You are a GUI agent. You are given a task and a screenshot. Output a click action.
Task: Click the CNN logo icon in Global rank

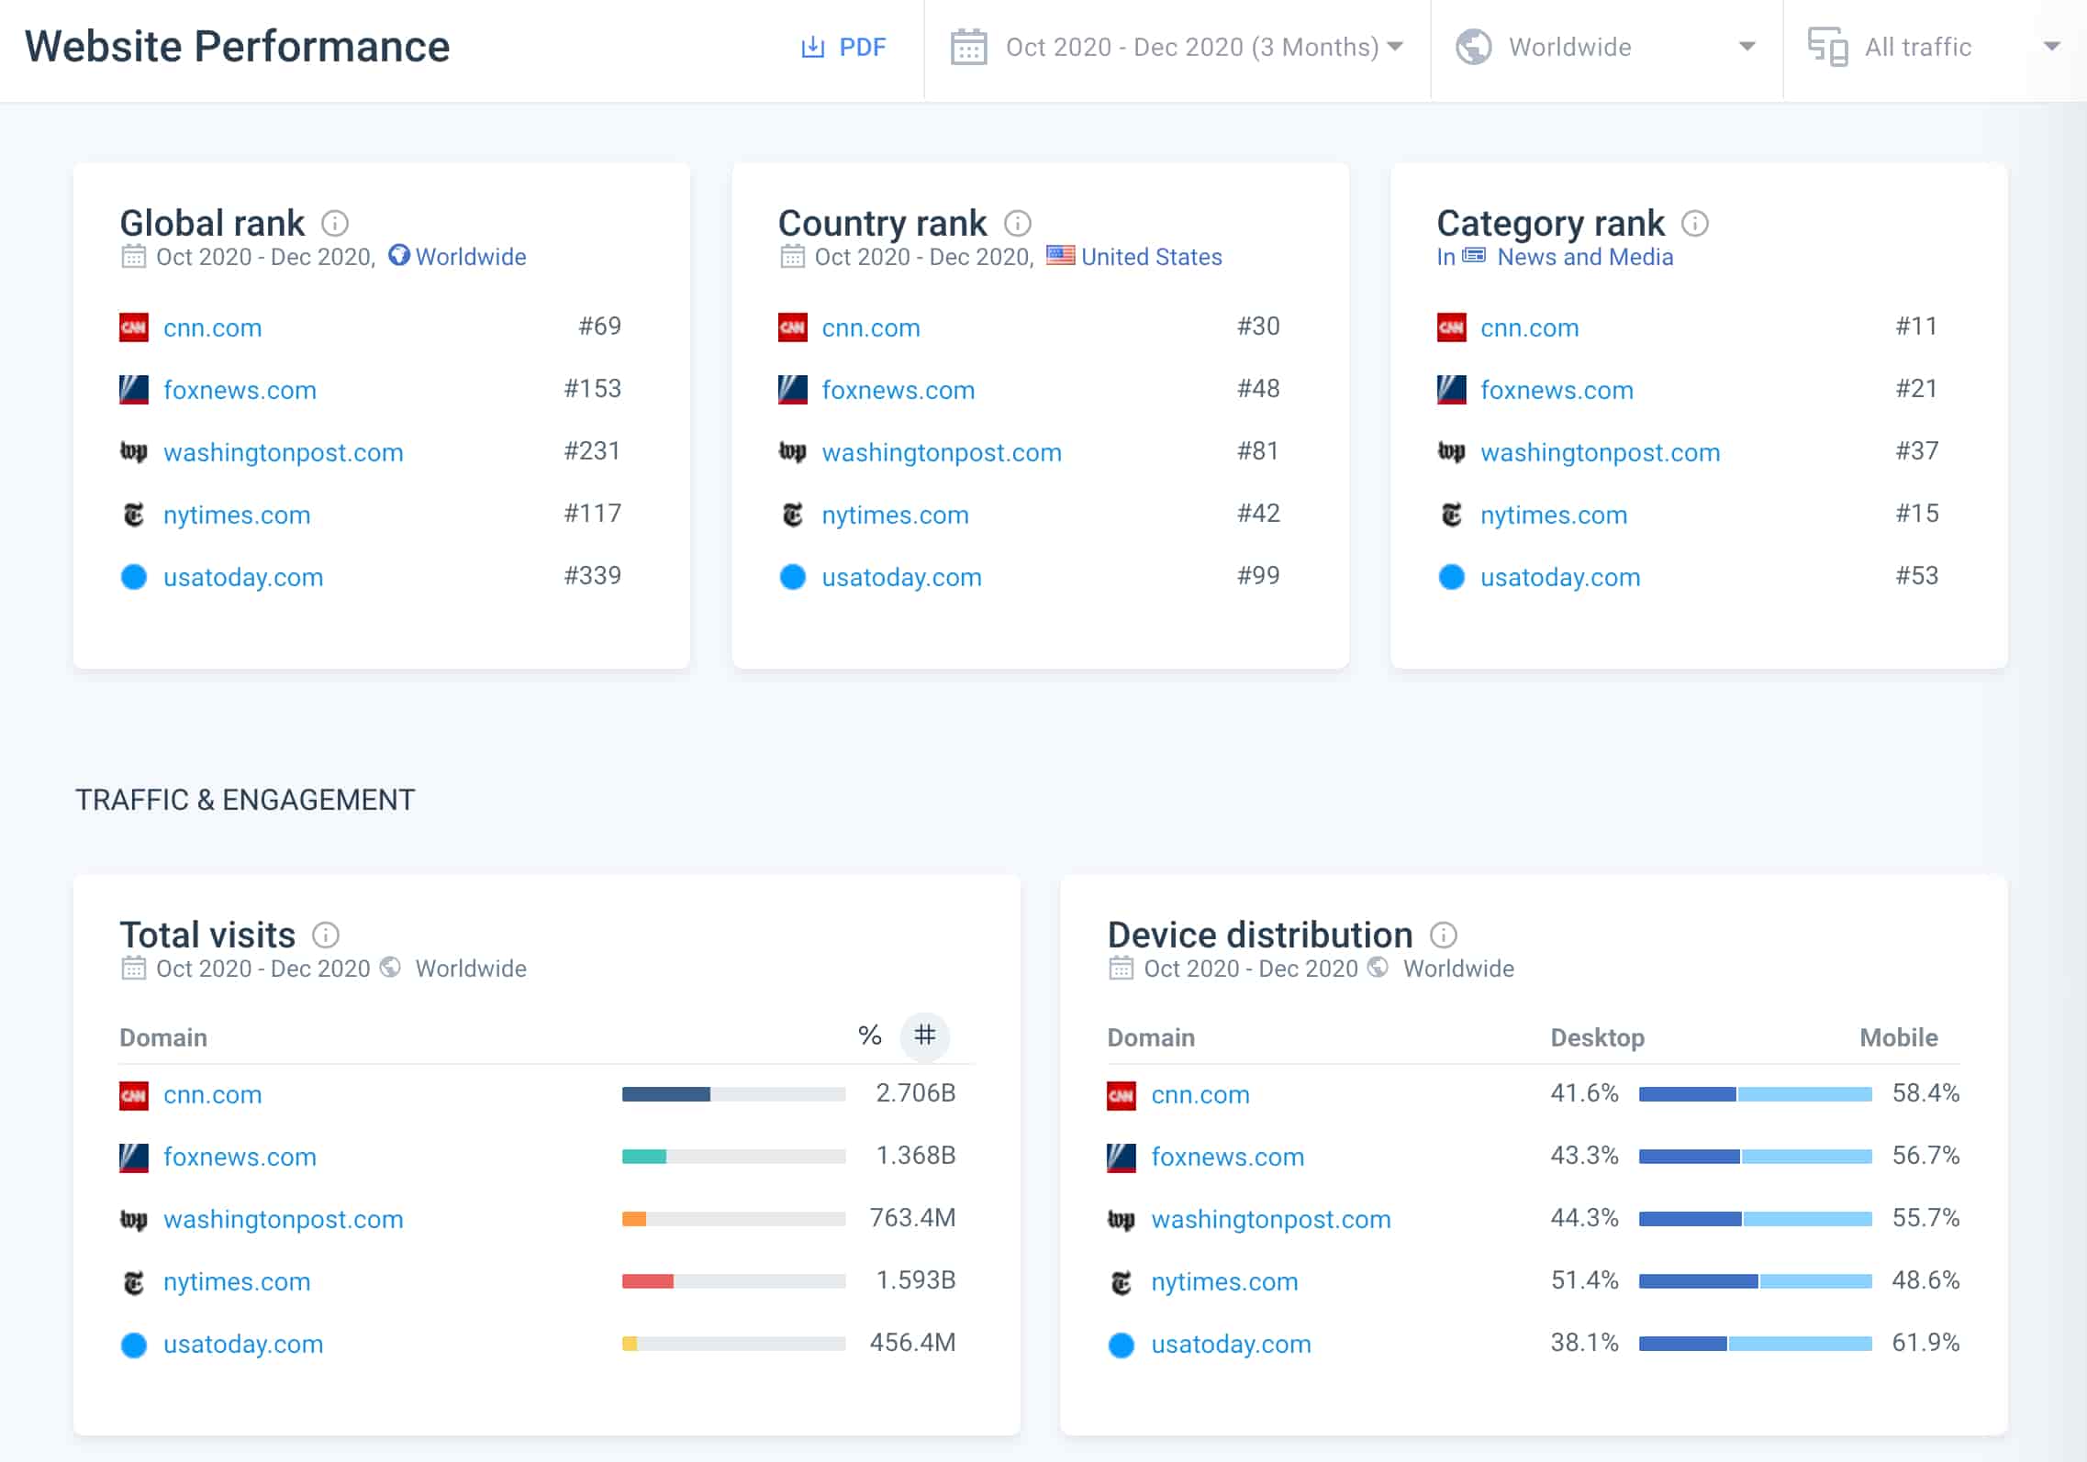134,327
